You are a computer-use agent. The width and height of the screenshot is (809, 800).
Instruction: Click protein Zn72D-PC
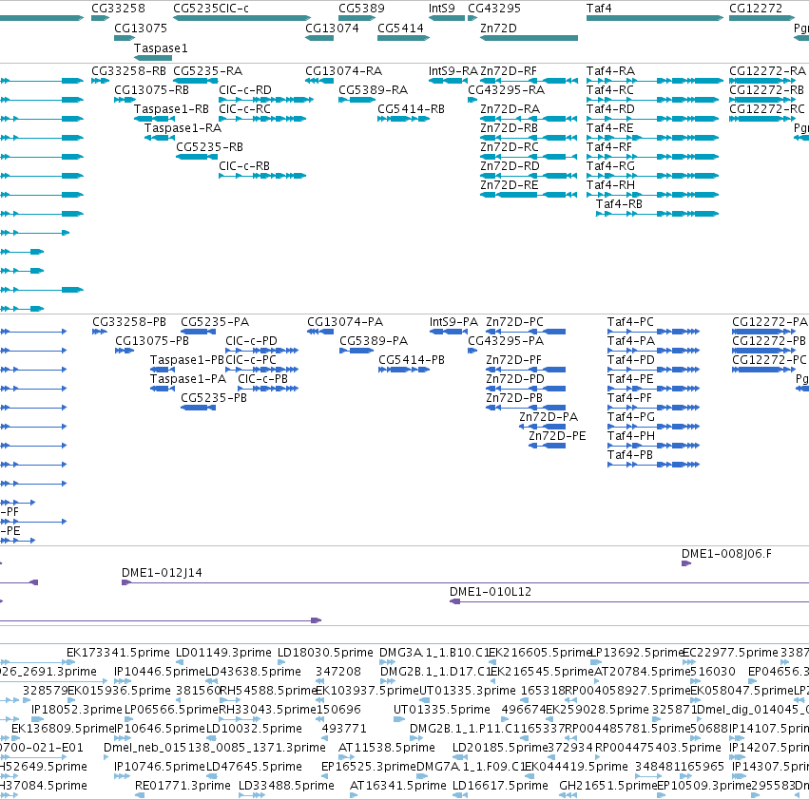514,322
